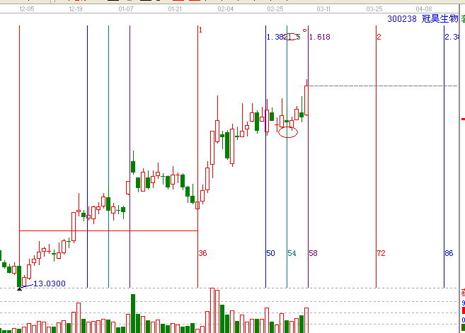Click the 12-05 date label
465x333 pixels.
(27, 11)
